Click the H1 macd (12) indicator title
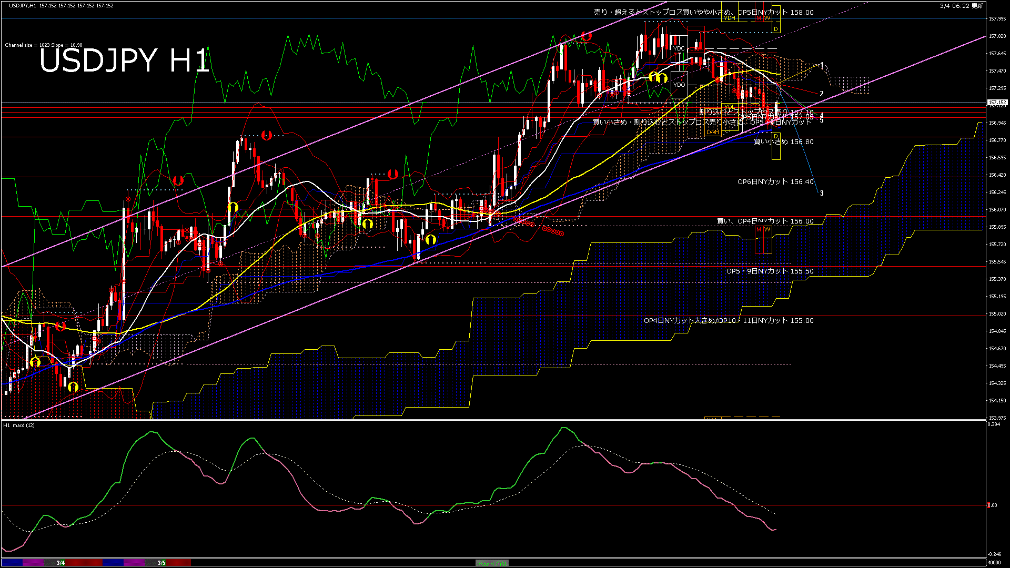Screen dimensions: 1010x568 coord(19,425)
